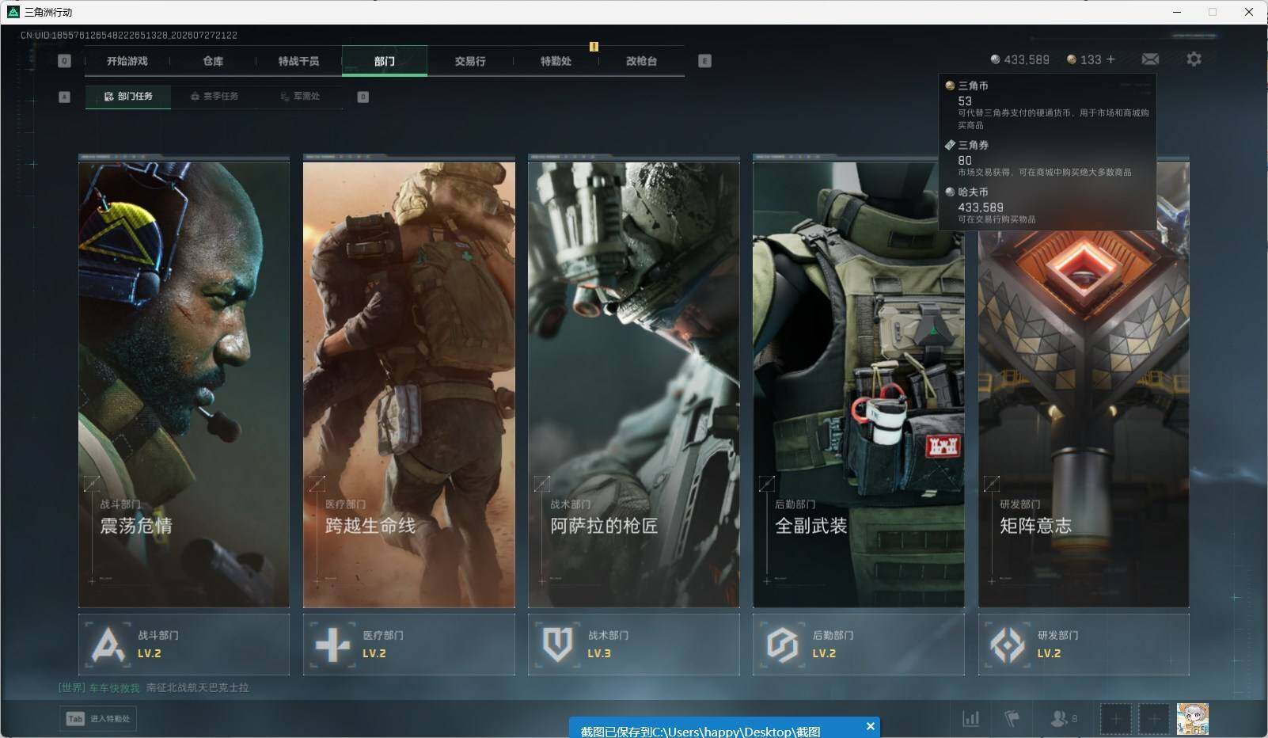Select the 部门任务 sub-tab

click(128, 97)
